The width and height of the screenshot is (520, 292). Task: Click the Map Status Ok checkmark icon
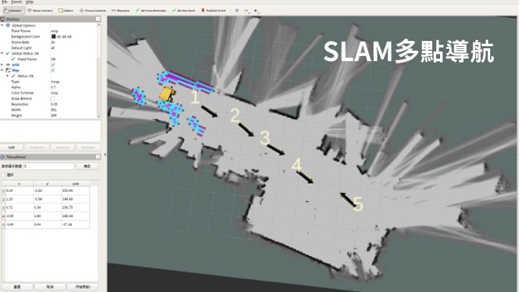(14, 76)
